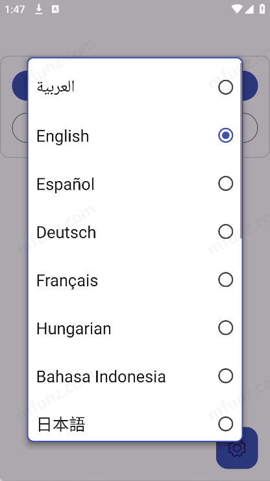
Task: Select the Hungarian radio button
Action: pos(225,328)
